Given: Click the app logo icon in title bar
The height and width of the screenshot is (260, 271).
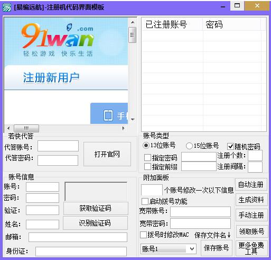Looking at the screenshot, I should click(x=7, y=7).
